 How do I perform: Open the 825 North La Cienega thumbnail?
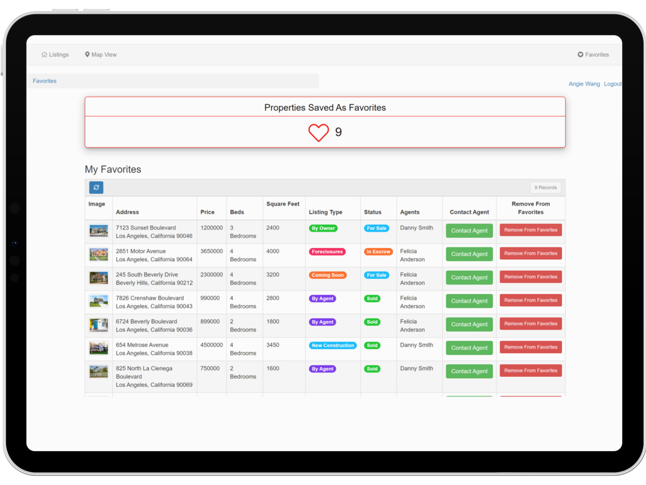click(99, 371)
